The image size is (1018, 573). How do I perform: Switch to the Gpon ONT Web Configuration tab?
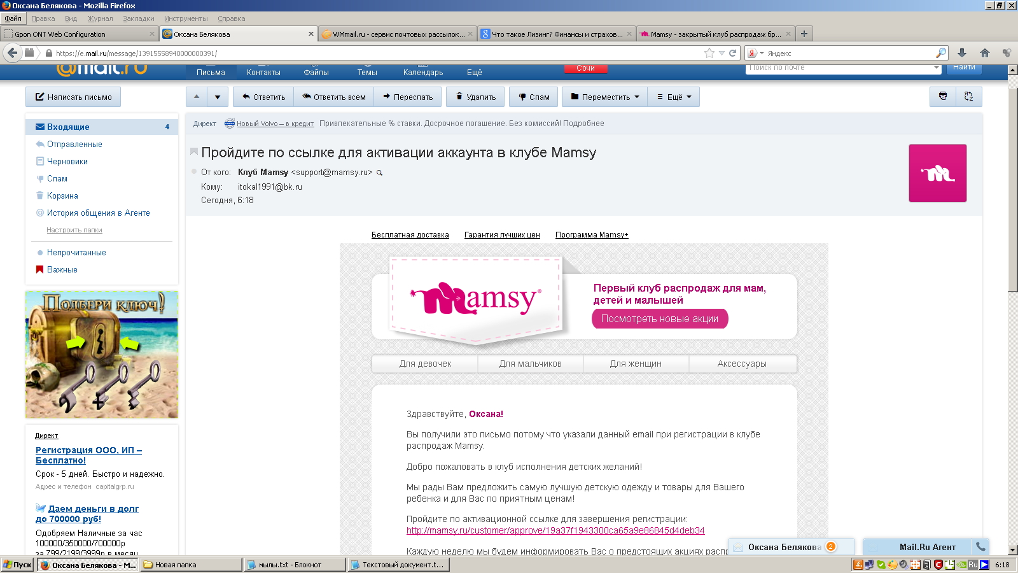(x=79, y=34)
